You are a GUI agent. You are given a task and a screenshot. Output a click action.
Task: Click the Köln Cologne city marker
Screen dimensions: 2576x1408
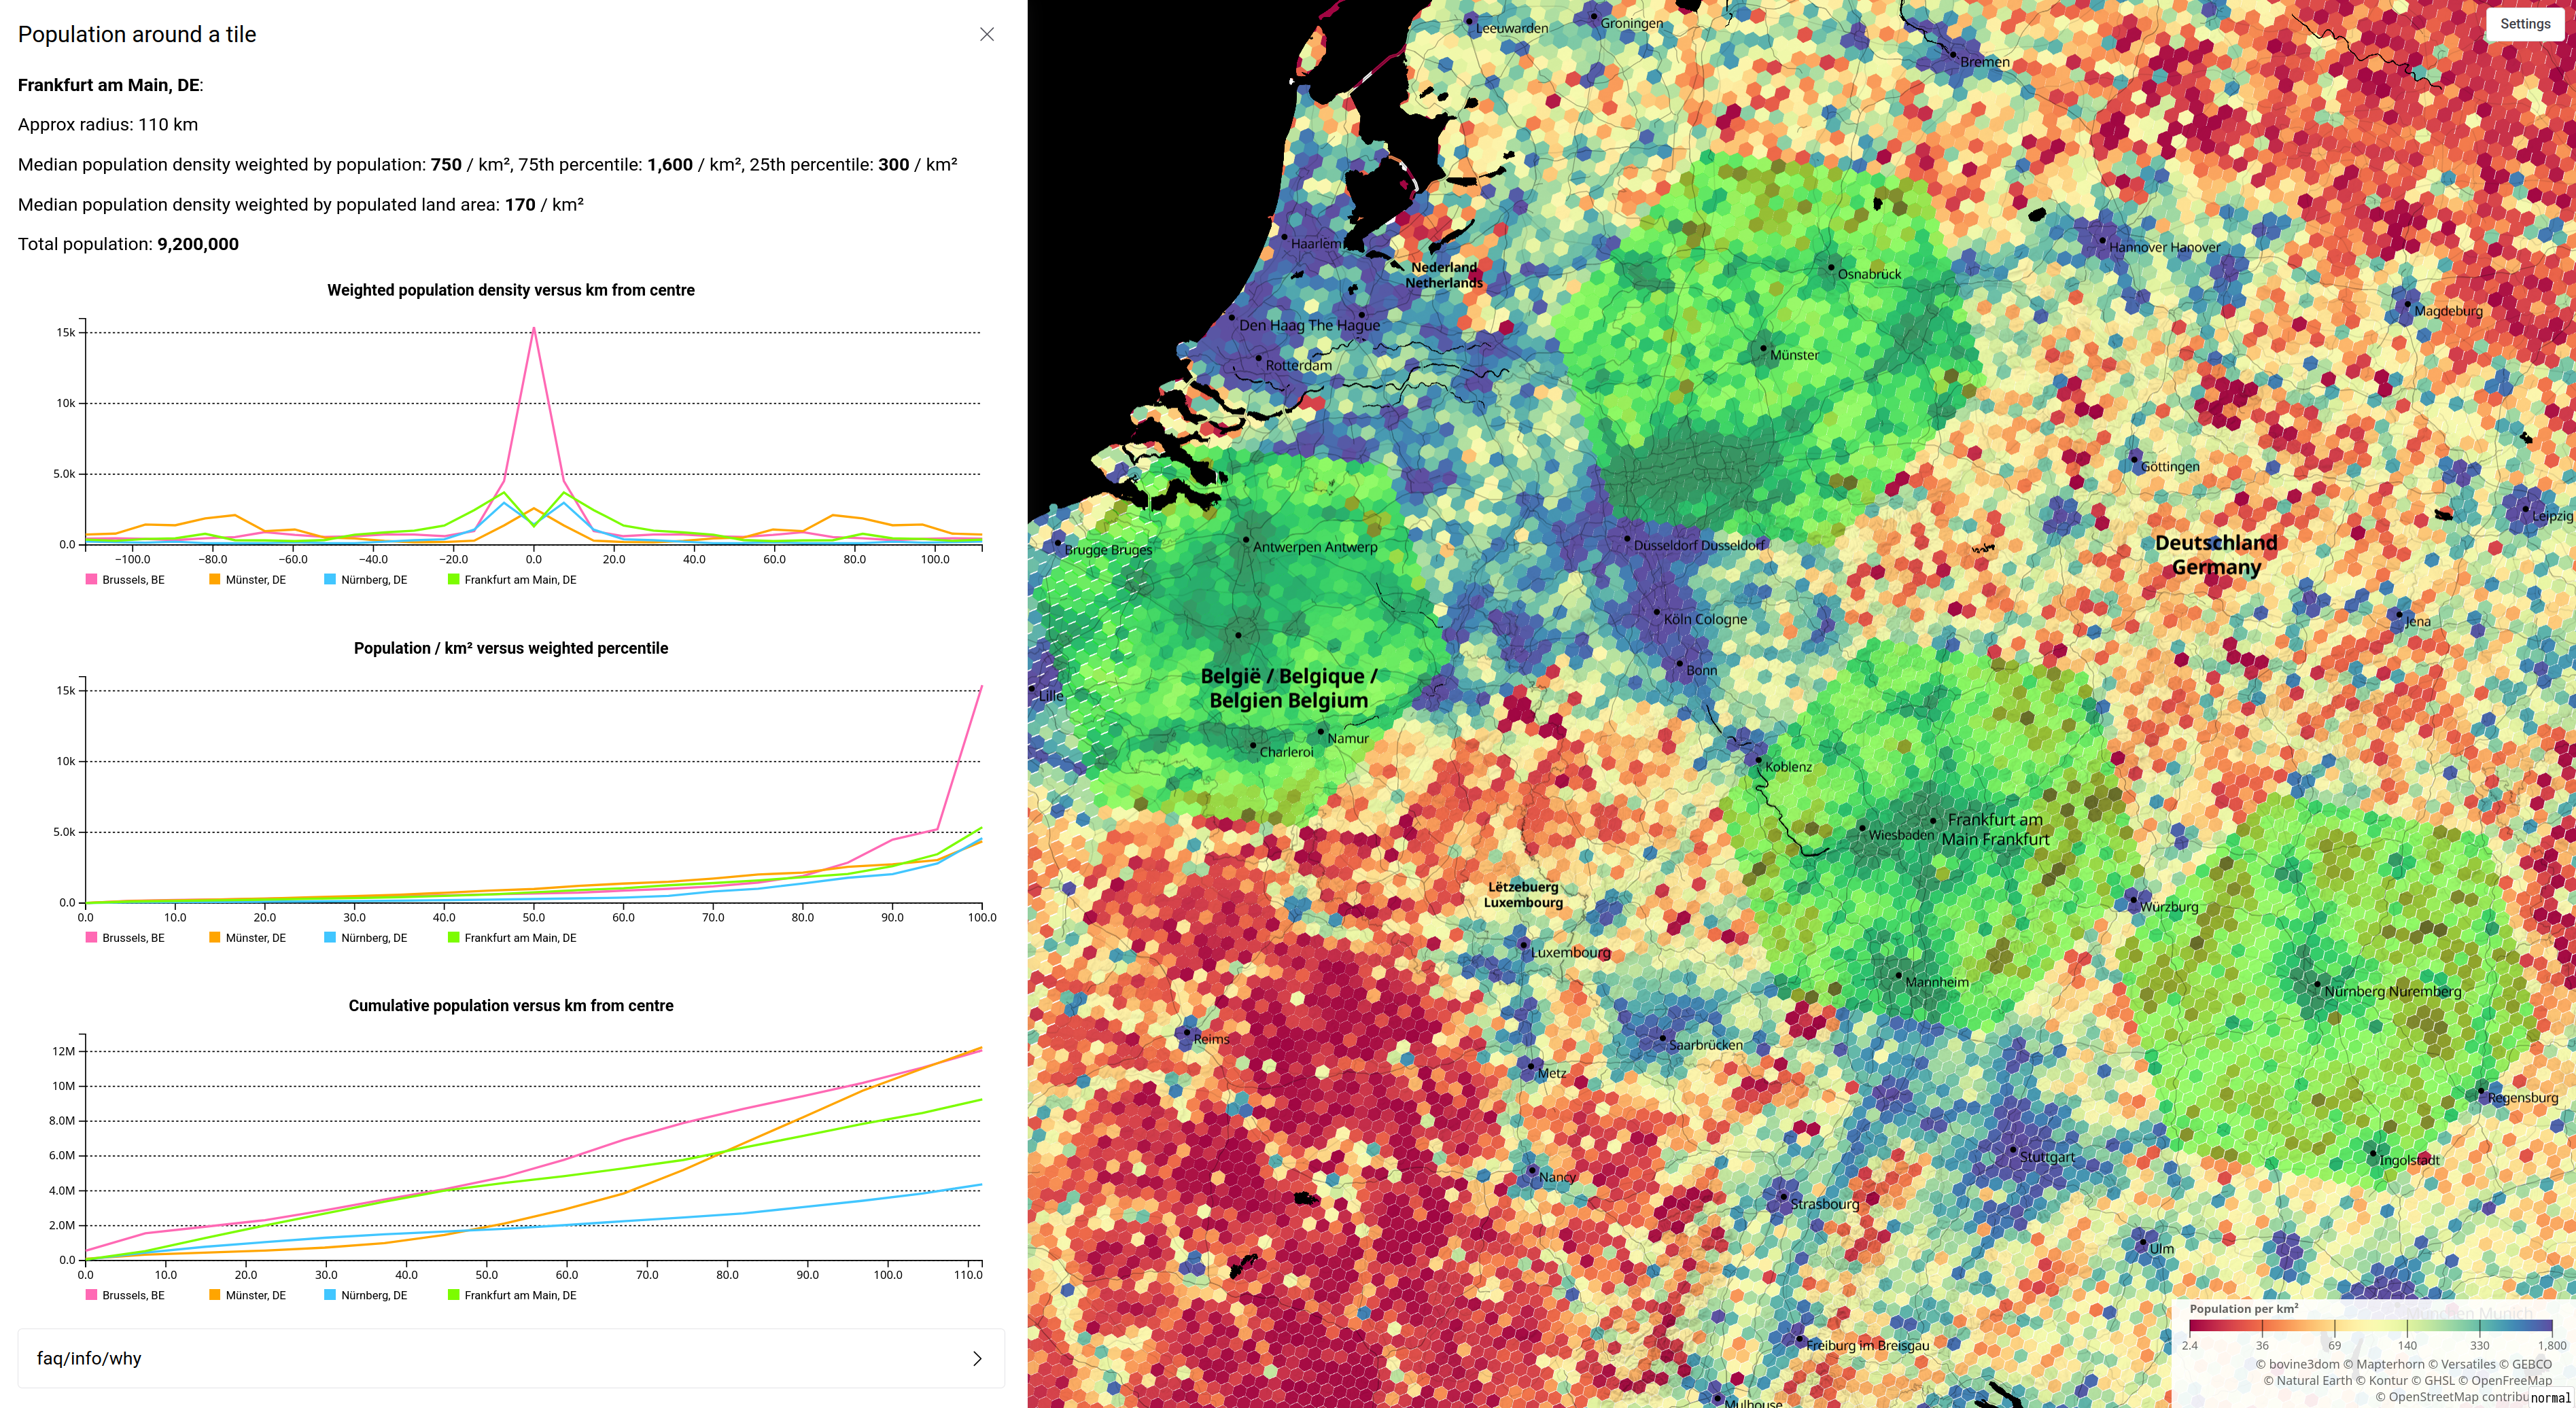1656,612
